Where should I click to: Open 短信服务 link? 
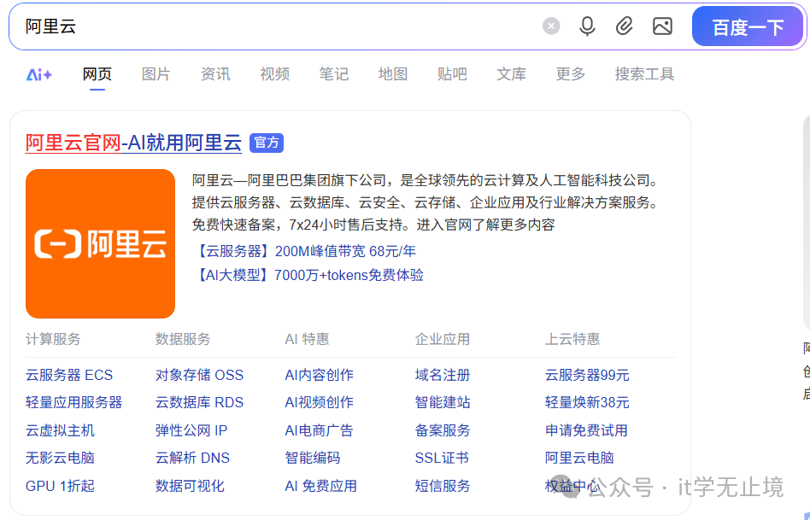(443, 486)
